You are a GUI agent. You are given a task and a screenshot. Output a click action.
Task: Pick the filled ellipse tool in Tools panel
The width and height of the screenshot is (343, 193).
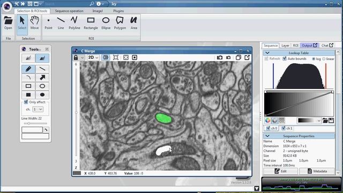42,95
